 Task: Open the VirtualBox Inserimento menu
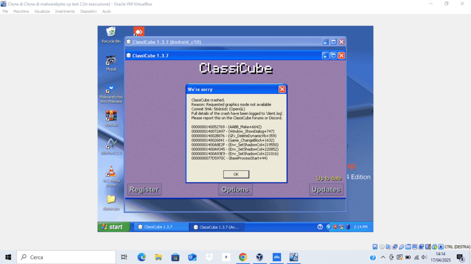pyautogui.click(x=65, y=11)
